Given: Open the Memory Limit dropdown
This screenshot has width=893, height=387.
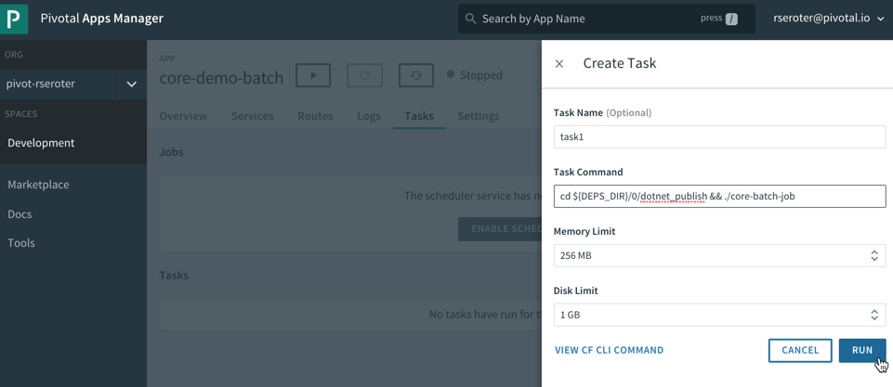Looking at the screenshot, I should pyautogui.click(x=718, y=255).
